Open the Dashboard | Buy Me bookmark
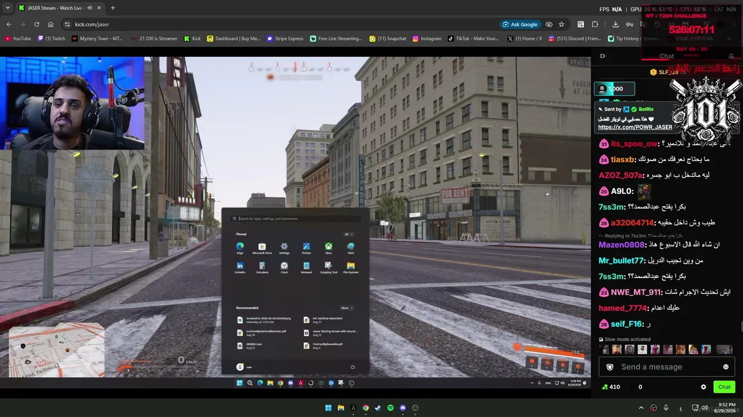 (234, 39)
